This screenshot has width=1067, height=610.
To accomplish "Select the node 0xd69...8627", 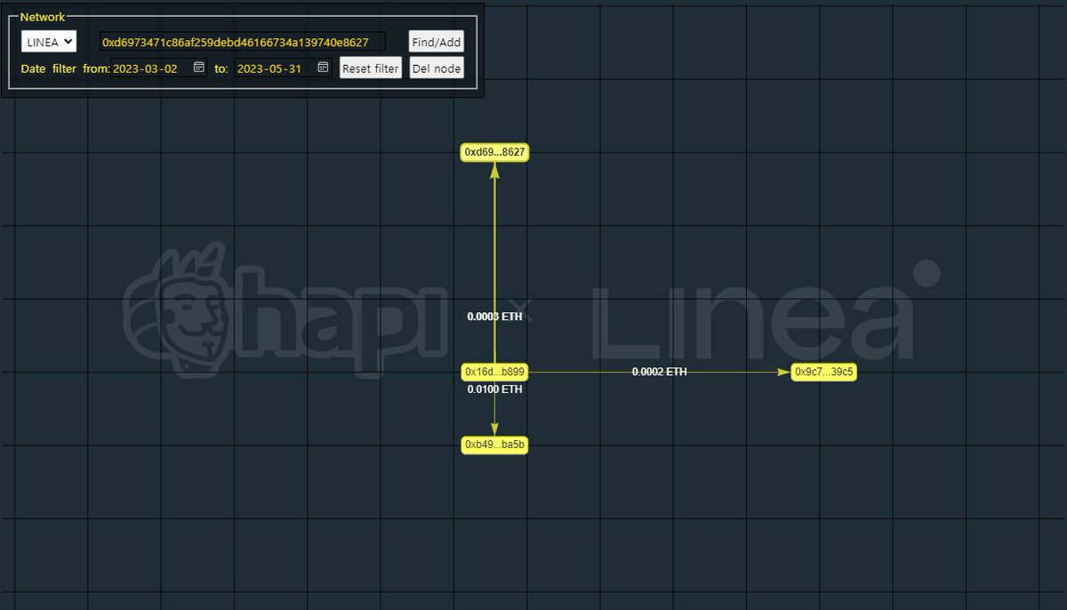I will click(495, 152).
